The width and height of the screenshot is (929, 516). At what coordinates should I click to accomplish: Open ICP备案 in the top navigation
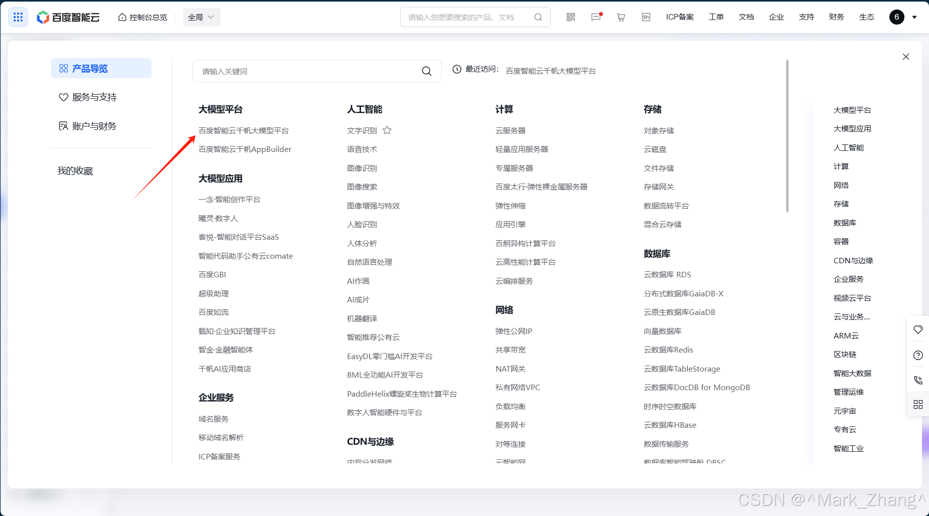point(680,17)
